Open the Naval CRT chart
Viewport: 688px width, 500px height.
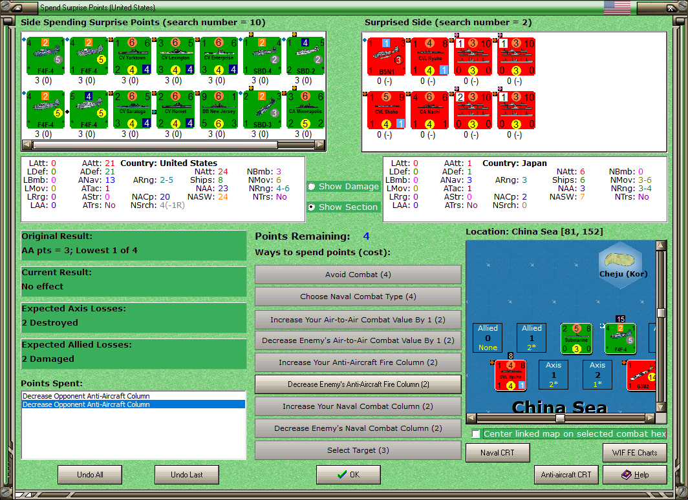498,453
